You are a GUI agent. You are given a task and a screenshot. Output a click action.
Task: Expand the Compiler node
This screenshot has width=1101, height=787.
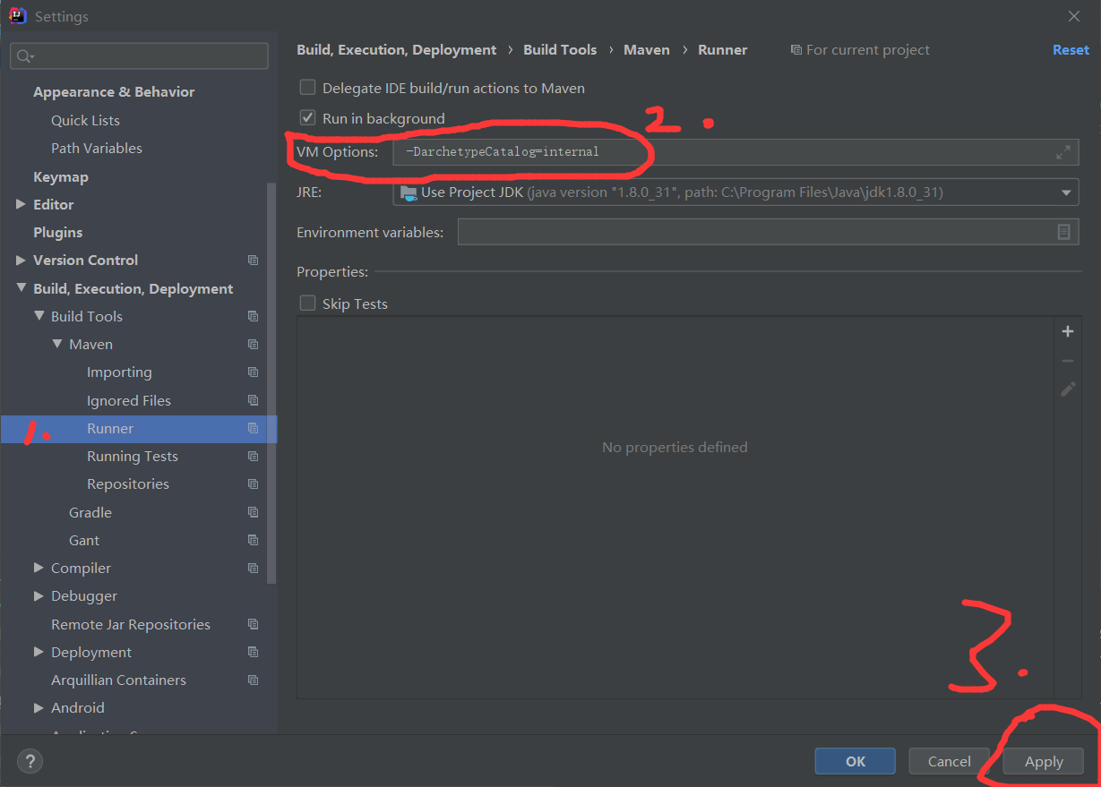point(39,568)
